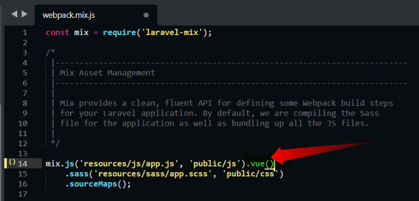Click line number 15 in gutter
419x201 pixels.
pos(23,174)
